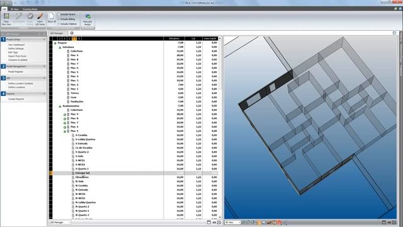
Task: Click the Floor Plan View ribbon icon
Action: pyautogui.click(x=6, y=16)
